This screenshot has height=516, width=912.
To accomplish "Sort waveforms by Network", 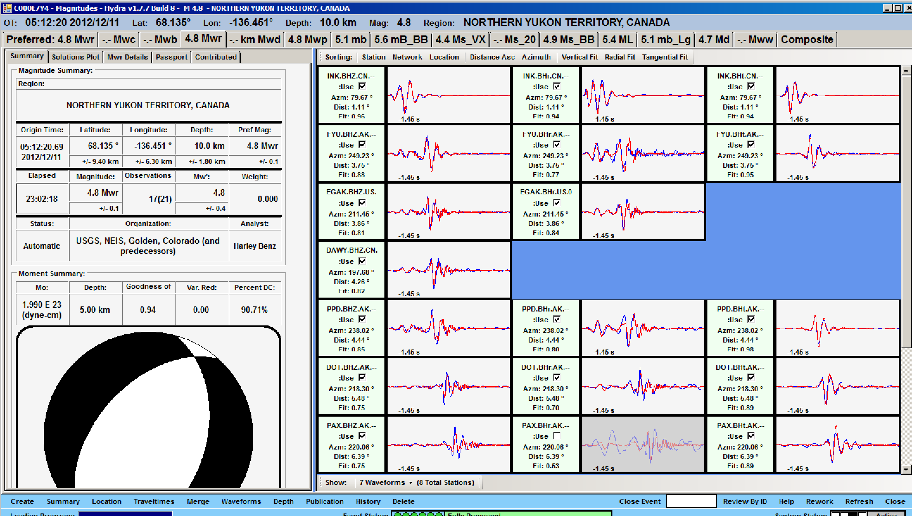I will 407,57.
